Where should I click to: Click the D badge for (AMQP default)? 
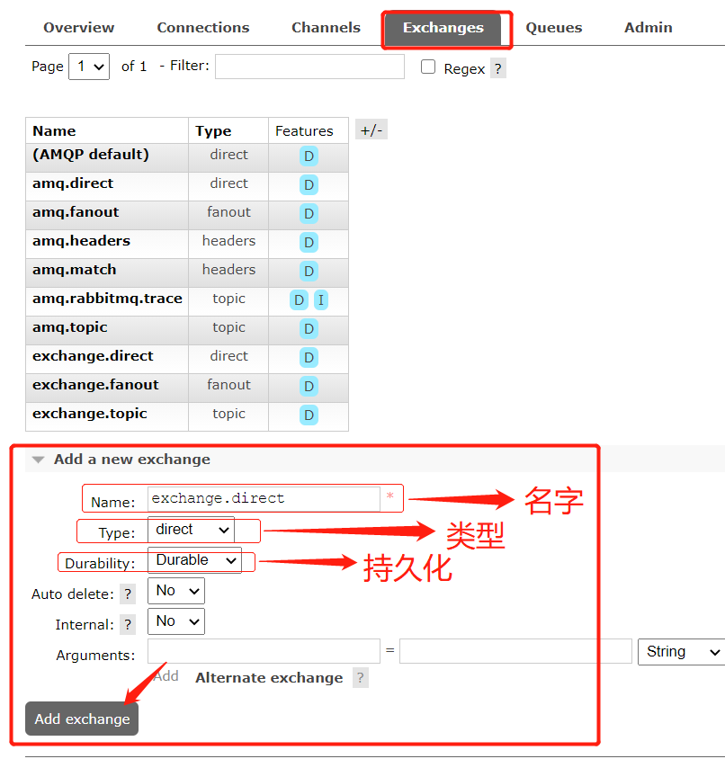point(309,156)
